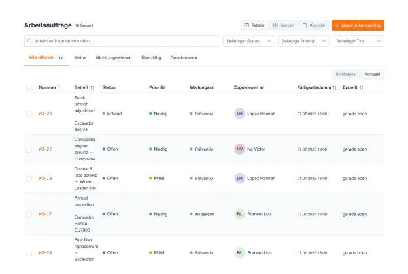Focus the Arbeitsaufträge durchsuchen search field
Screen dimensions: 408x274
[122, 41]
